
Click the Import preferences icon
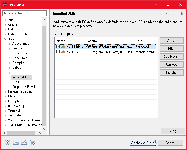coord(16,142)
